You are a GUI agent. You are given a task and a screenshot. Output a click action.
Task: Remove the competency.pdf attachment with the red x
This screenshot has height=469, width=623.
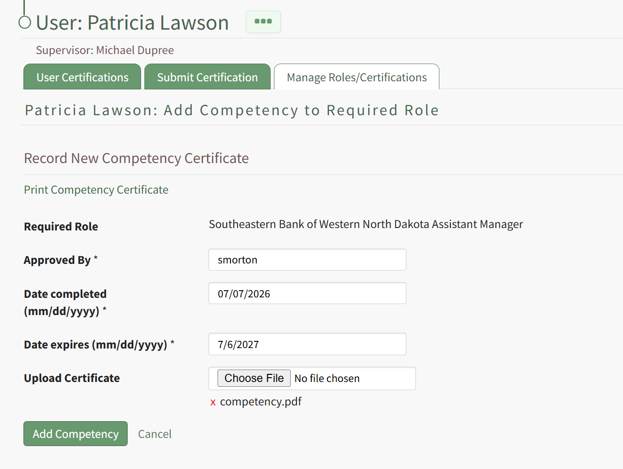coord(213,403)
